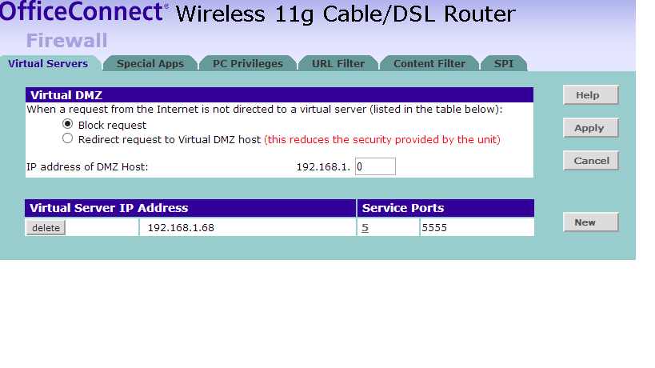Click the DMZ Host IP address field
Viewport: 655px width, 368px height.
374,166
